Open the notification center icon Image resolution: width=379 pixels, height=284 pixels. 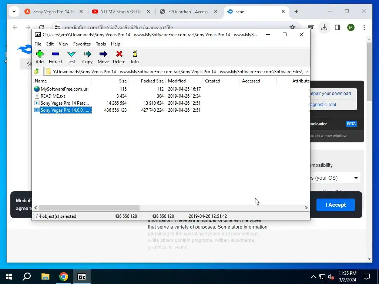[x=367, y=277]
